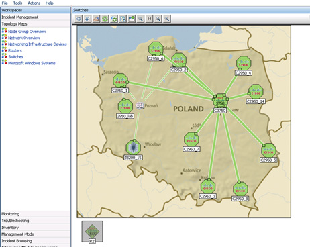Viewport: 310px width, 247px height.
Task: Open the Switches topology map
Action: pyautogui.click(x=15, y=57)
